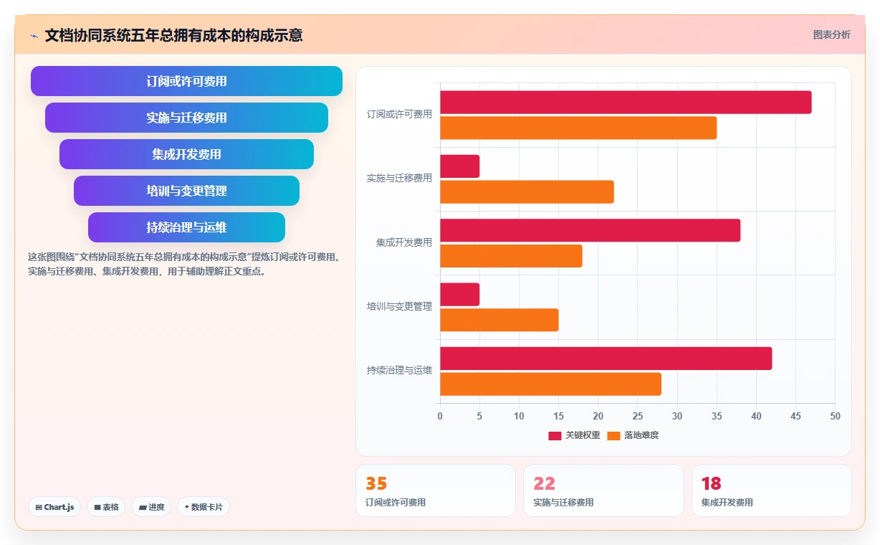Toggle the 关键权重 legend entry
Screen dimensions: 880x545
pyautogui.click(x=574, y=435)
